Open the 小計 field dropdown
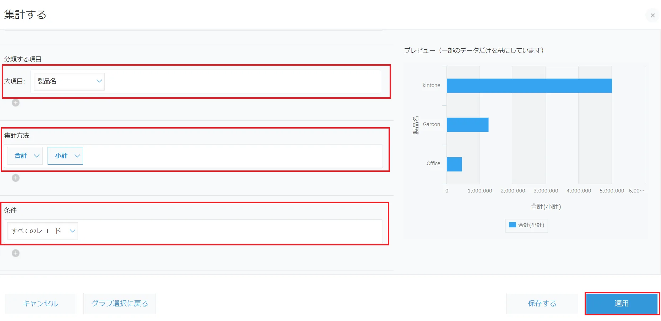Viewport: 661px width, 321px height. 65,156
